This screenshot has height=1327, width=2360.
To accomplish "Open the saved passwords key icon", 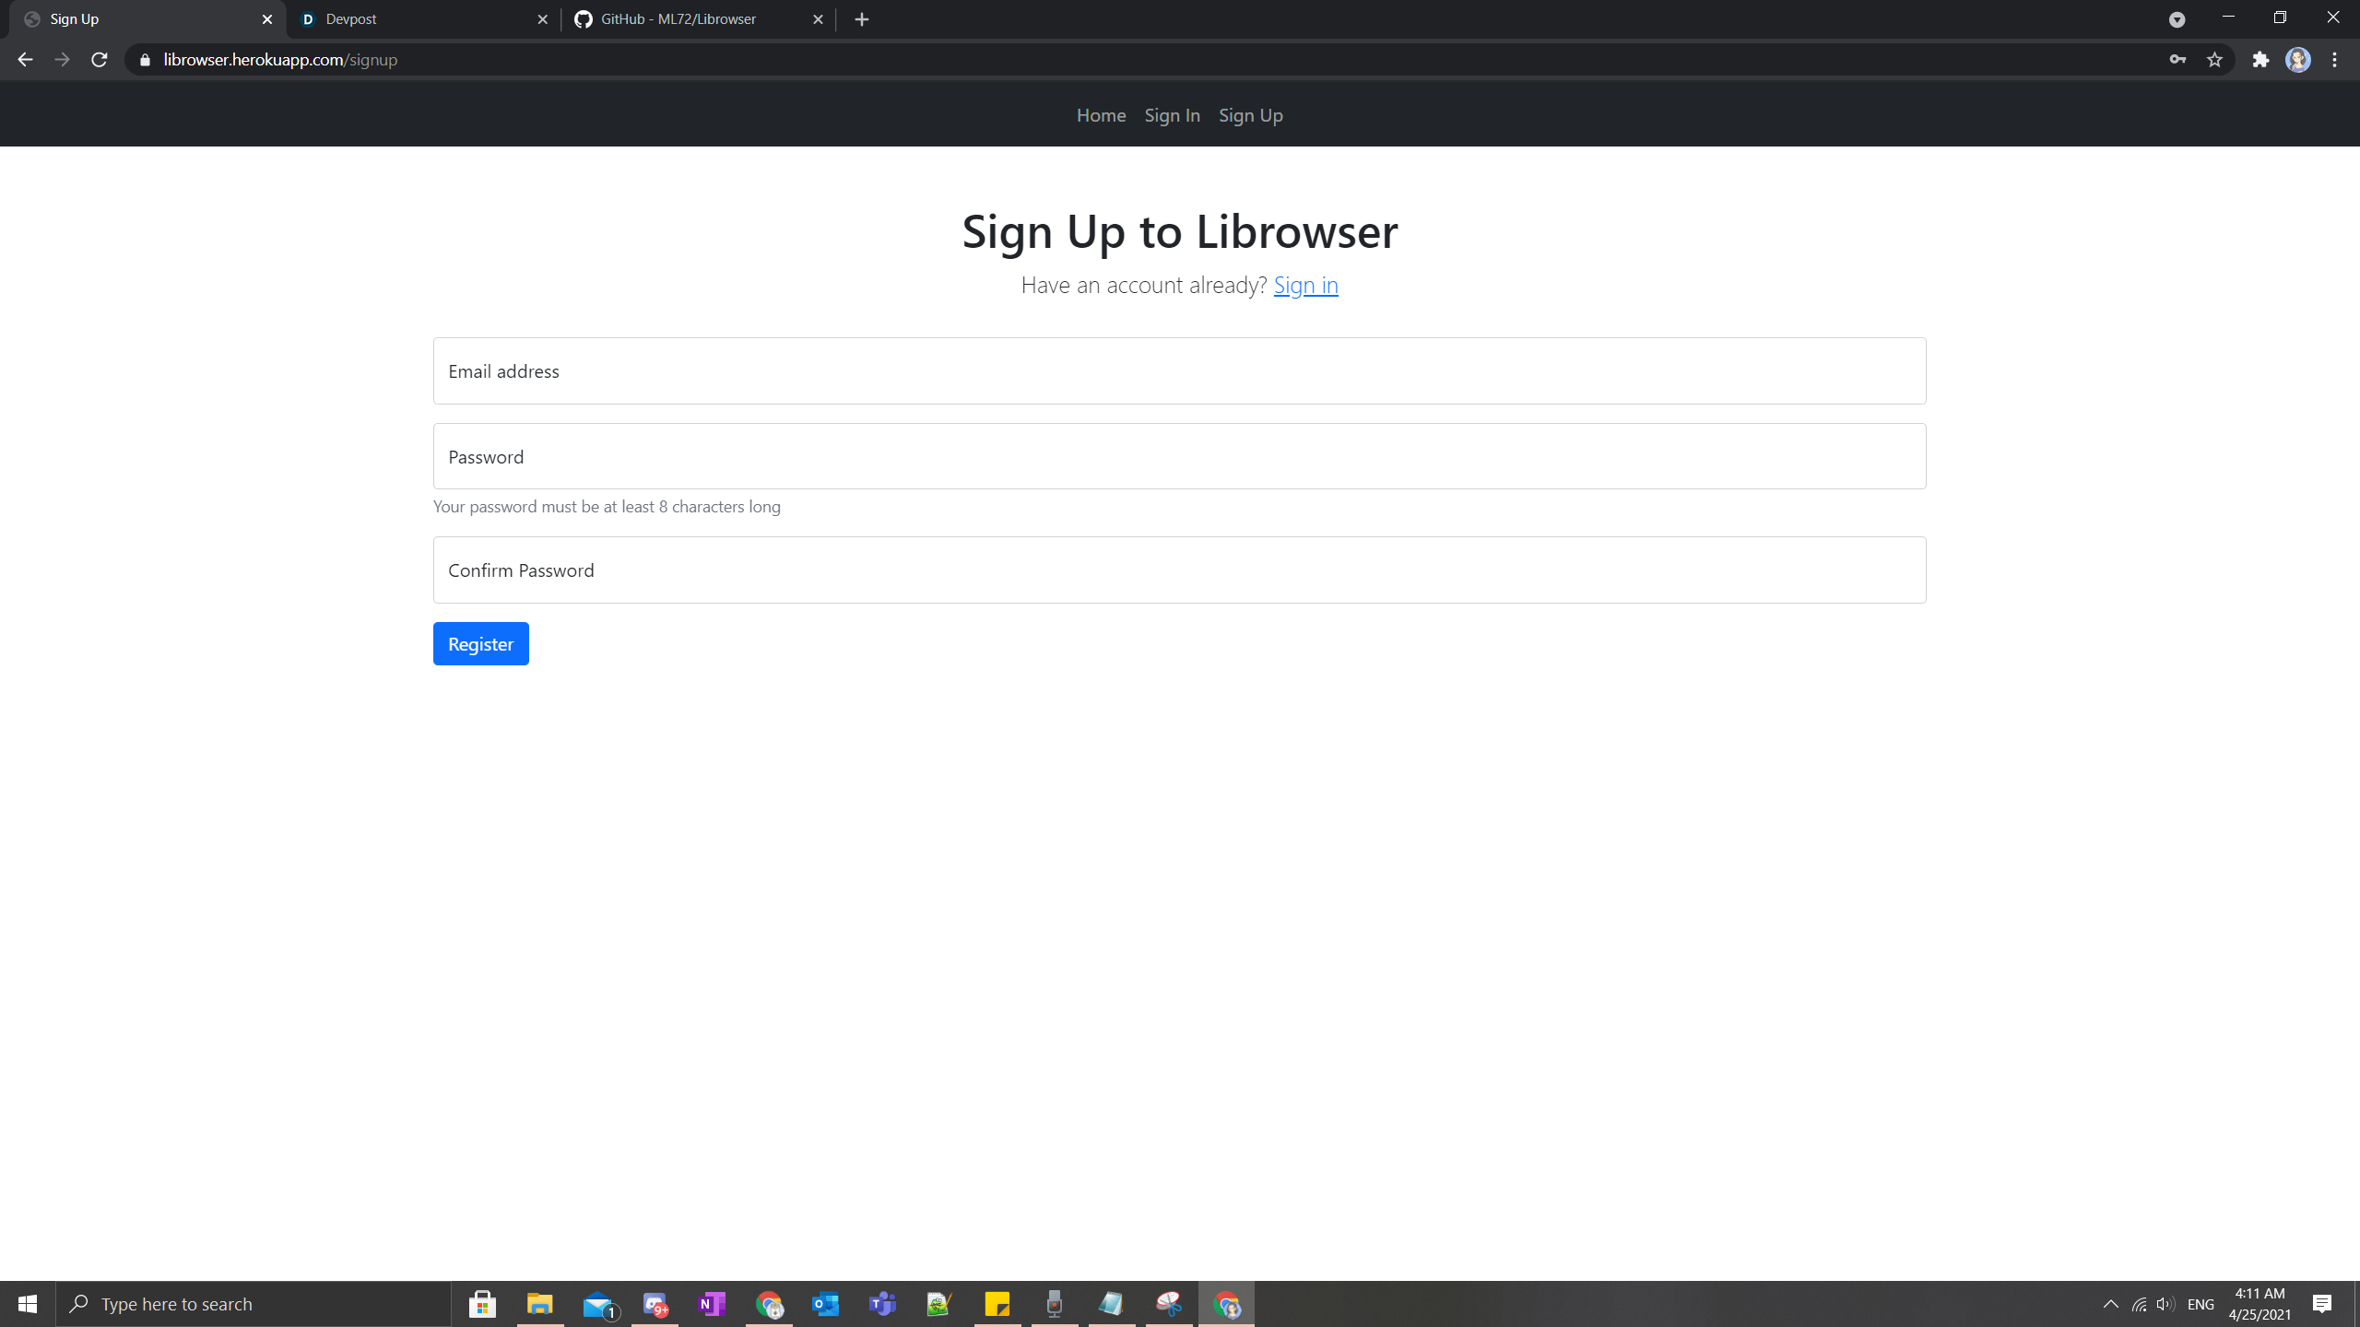I will (2177, 60).
